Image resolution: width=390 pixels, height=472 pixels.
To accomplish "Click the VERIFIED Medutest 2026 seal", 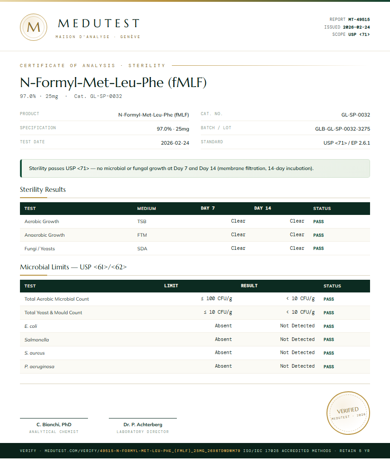I will pos(348,413).
